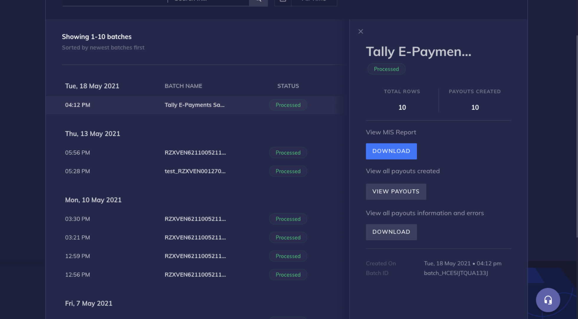Click the 04:12 PM time entry
This screenshot has height=319, width=578.
point(78,105)
